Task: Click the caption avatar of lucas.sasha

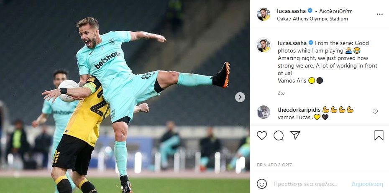Action: point(264,45)
